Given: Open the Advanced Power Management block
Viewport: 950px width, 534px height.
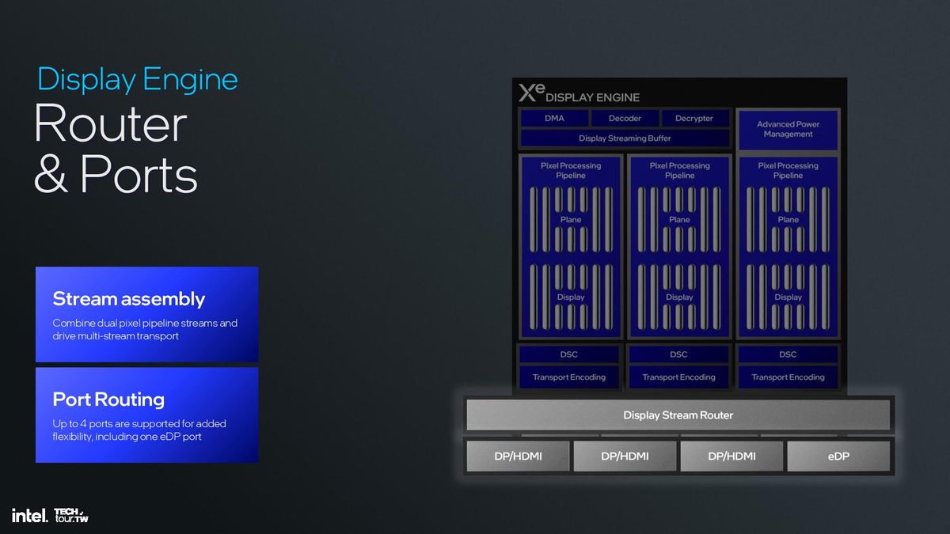Looking at the screenshot, I should [788, 130].
